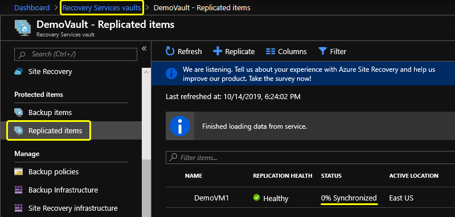Click the Backup policies table icon
Viewport: 455px width, 217px height.
pyautogui.click(x=19, y=172)
